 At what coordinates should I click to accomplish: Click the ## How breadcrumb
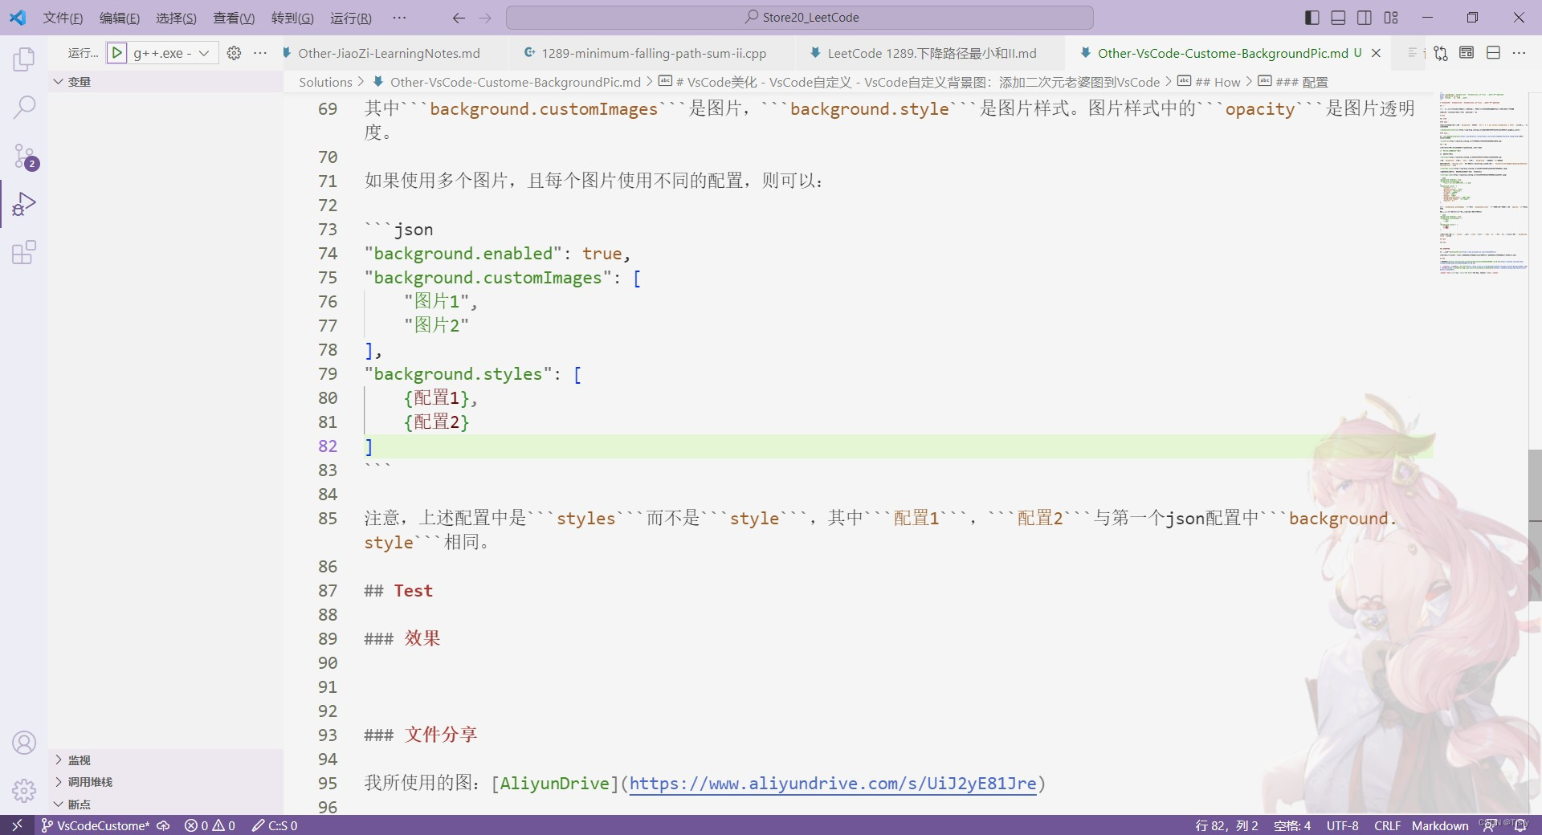pyautogui.click(x=1218, y=82)
